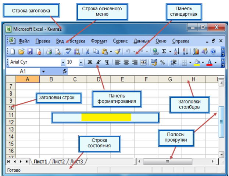Open the Справка menu

(180, 41)
